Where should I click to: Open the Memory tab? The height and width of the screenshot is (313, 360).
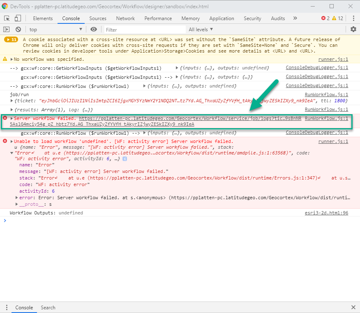point(191,18)
